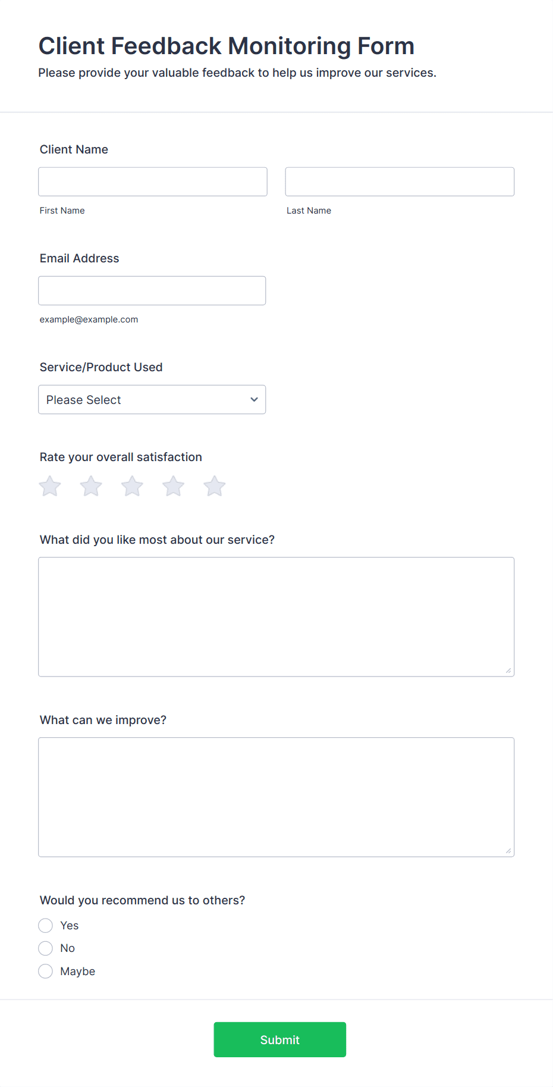Select Yes for recommending to others

pos(45,925)
